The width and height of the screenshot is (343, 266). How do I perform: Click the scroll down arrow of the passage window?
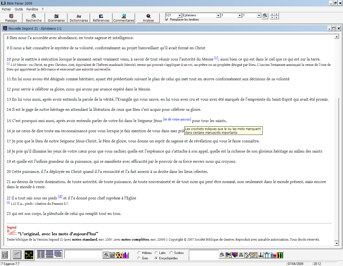click(x=337, y=243)
